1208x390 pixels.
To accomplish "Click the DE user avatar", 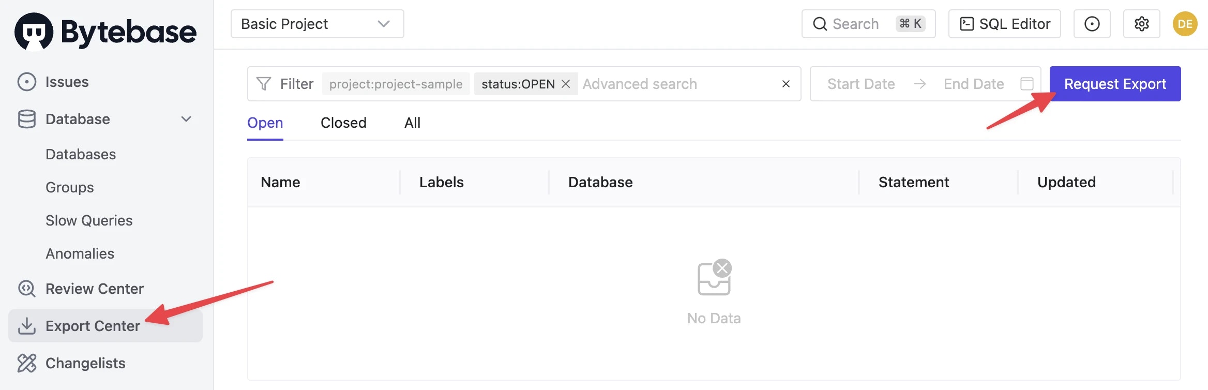I will coord(1185,24).
